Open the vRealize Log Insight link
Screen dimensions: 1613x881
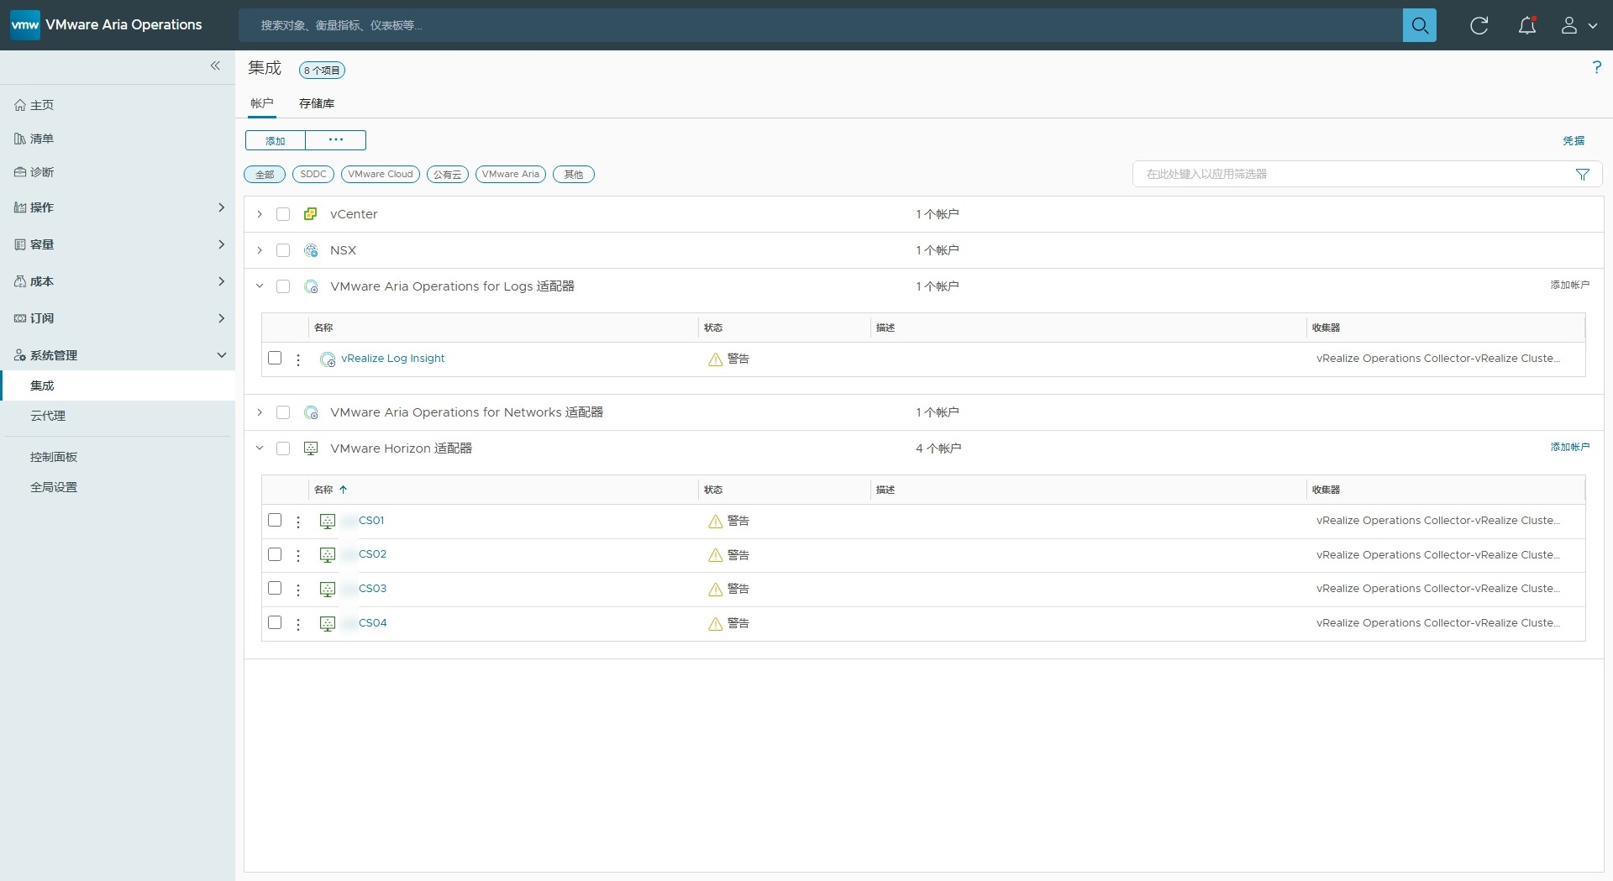coord(392,359)
